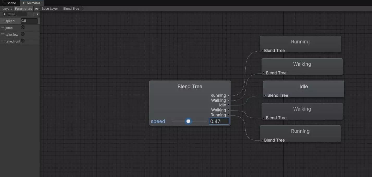Grab the drag handle of jump row
The width and height of the screenshot is (372, 177).
3,27
